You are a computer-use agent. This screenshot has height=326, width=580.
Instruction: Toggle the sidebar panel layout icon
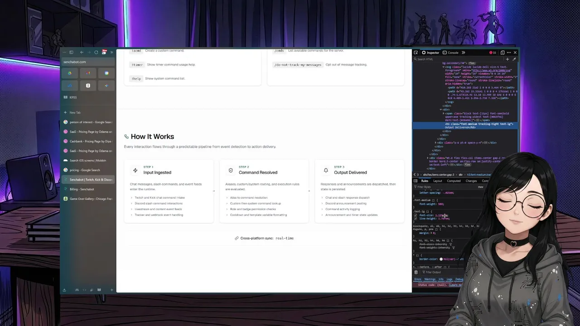tap(71, 53)
